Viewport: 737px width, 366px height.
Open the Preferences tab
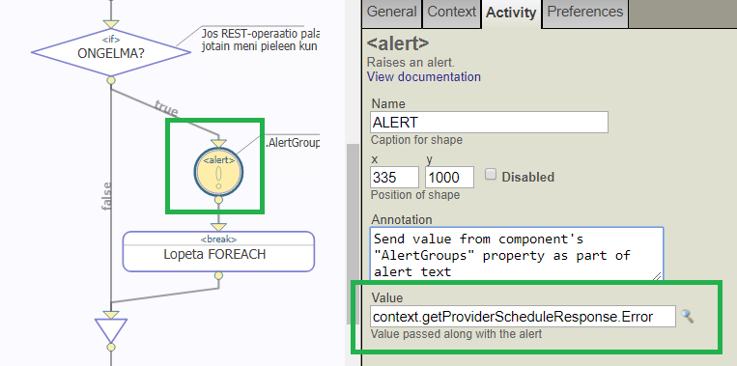click(585, 12)
